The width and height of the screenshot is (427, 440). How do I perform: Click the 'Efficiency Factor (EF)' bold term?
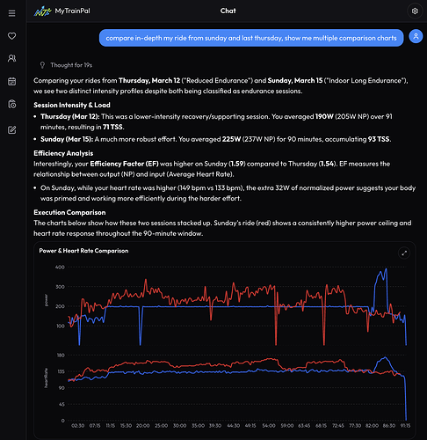click(124, 164)
